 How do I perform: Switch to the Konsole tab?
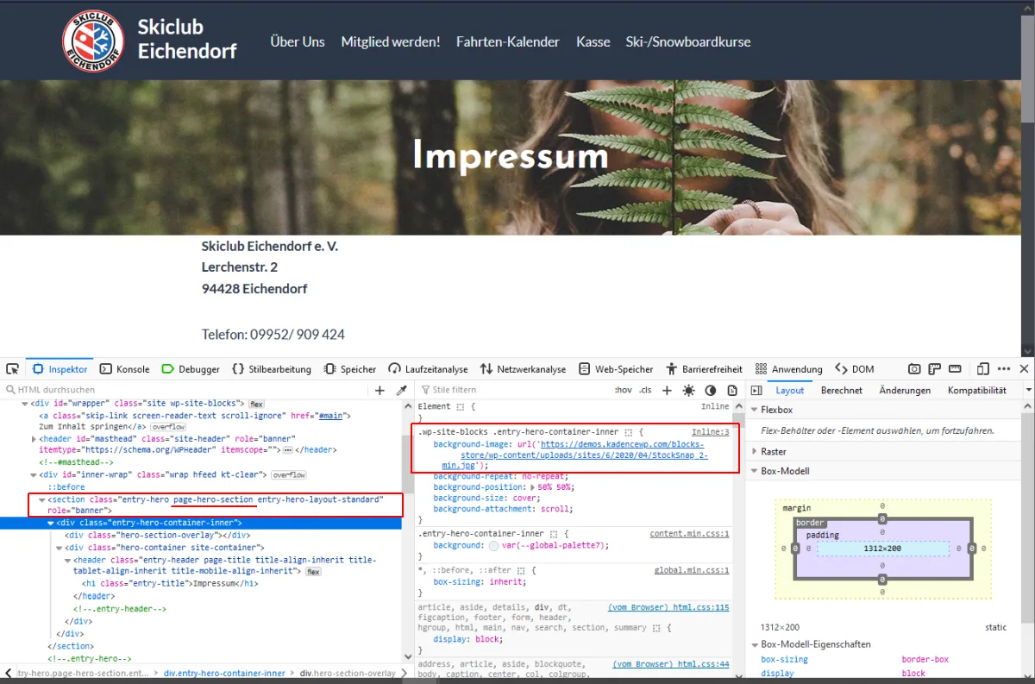[124, 369]
